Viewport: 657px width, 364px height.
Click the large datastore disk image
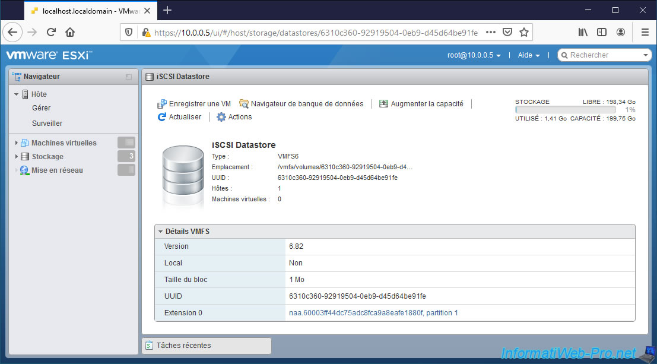[183, 176]
